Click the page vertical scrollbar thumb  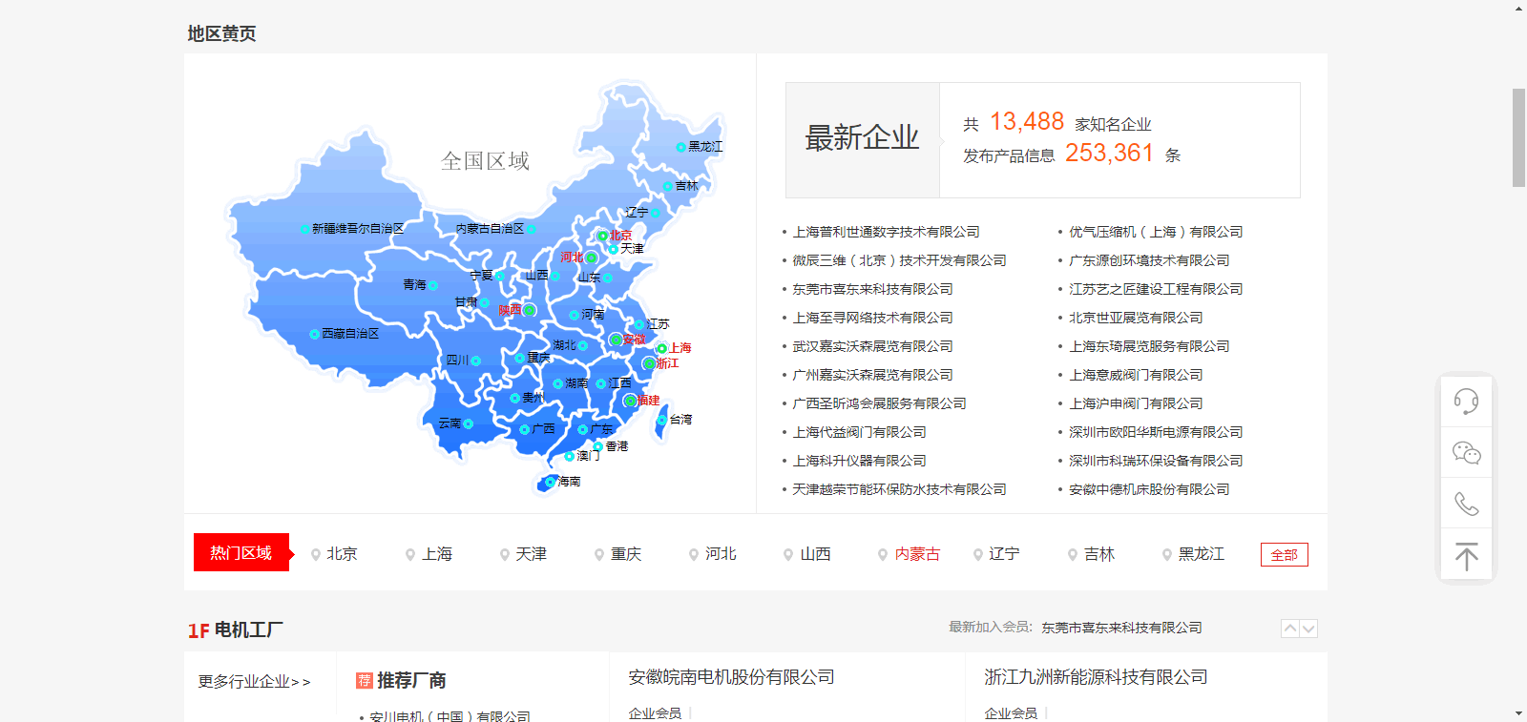[x=1518, y=138]
